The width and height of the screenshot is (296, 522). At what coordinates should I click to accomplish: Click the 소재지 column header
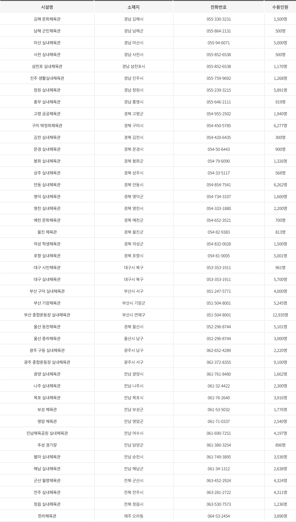point(134,7)
